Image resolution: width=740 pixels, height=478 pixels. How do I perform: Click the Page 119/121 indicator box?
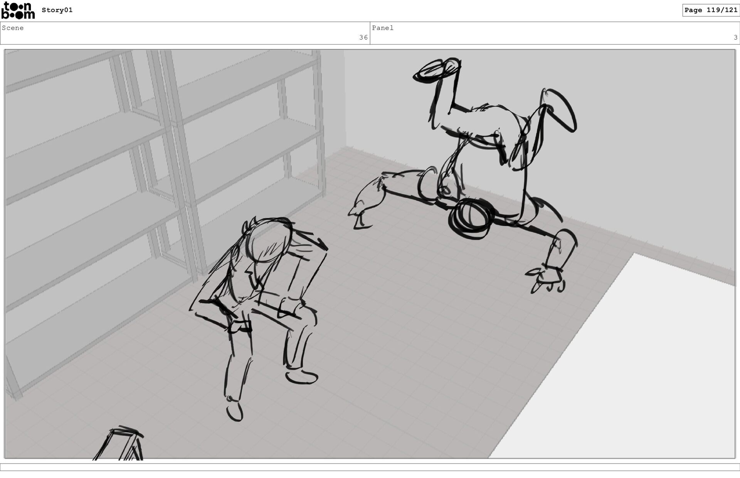[x=710, y=10]
